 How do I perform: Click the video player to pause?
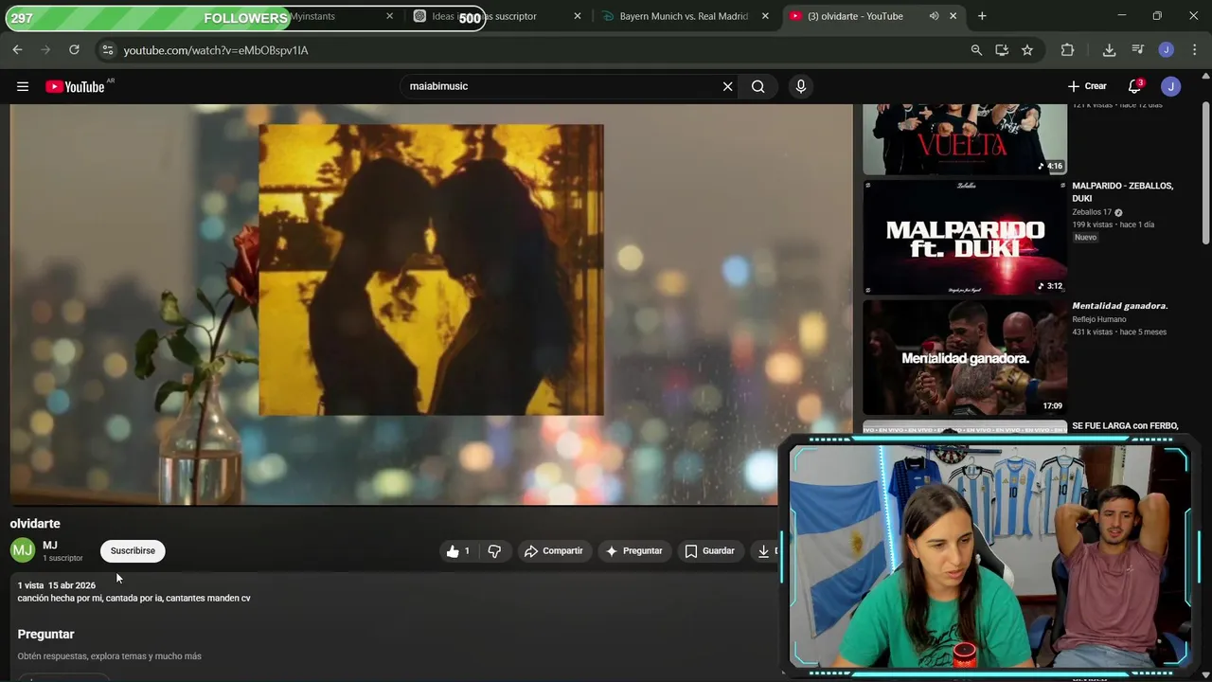[x=431, y=303]
